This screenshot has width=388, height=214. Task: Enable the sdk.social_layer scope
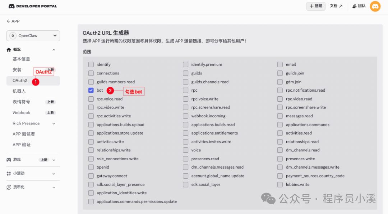(186, 184)
